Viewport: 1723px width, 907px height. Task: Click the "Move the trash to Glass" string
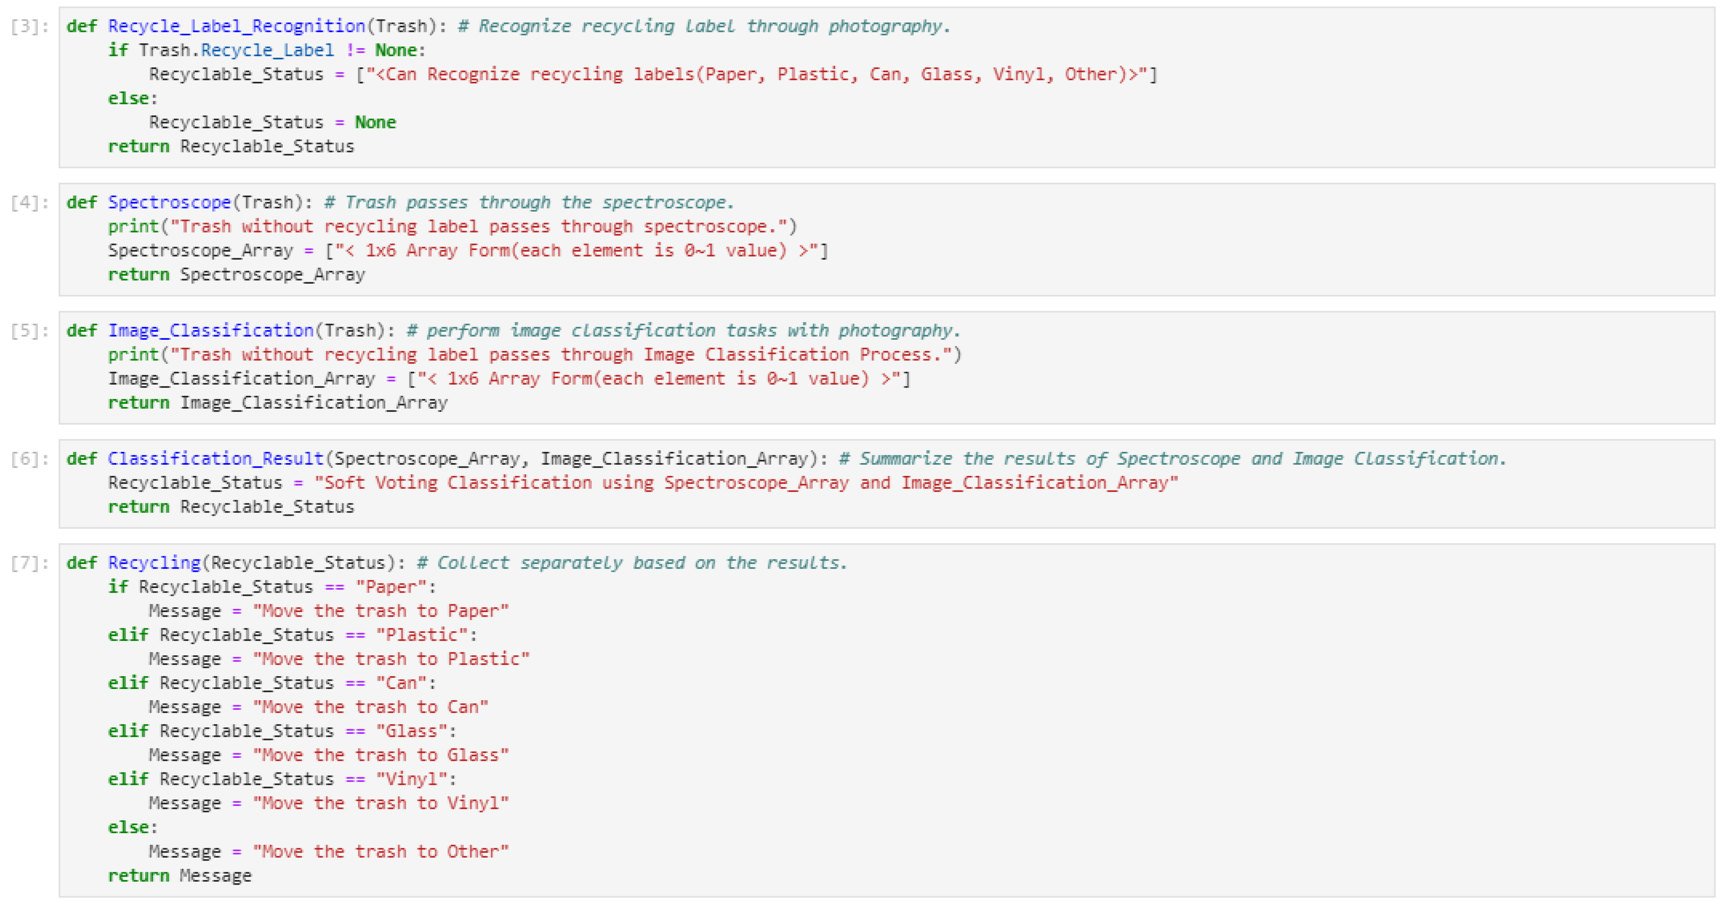click(x=380, y=755)
